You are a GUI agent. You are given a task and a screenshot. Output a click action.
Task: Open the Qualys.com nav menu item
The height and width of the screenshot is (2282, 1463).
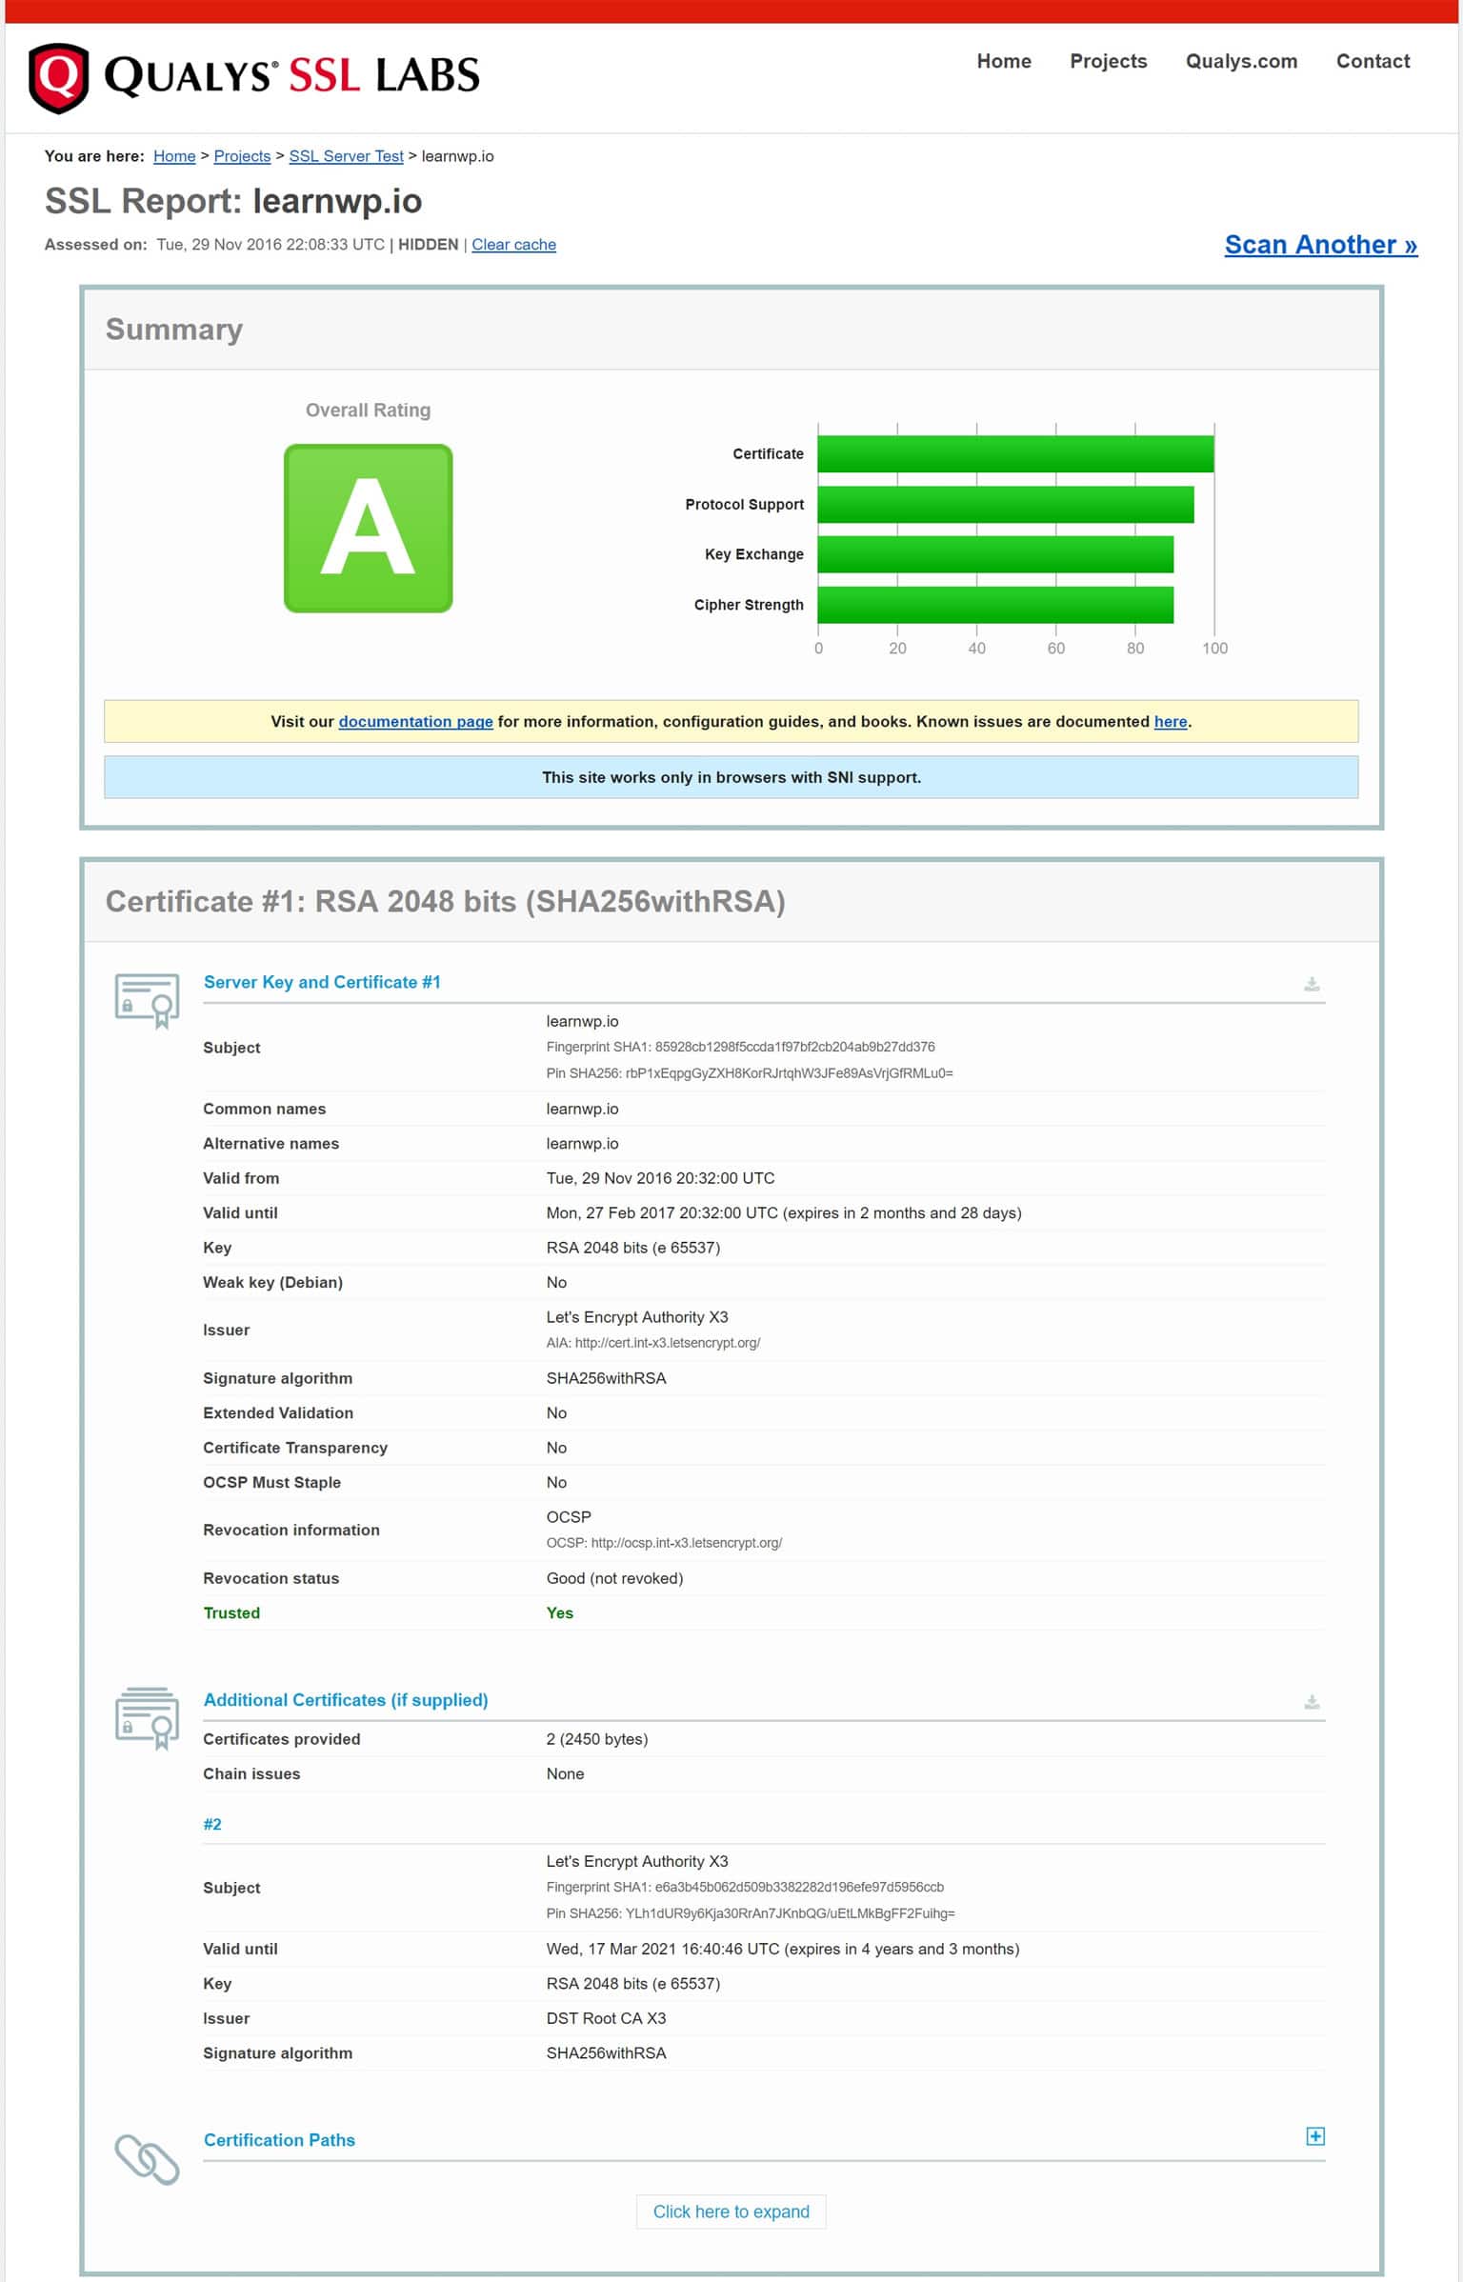pyautogui.click(x=1241, y=61)
